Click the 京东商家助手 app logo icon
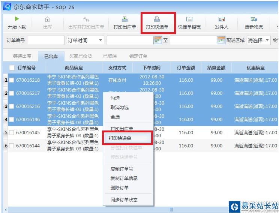Screen dimensions: 279x213 (x=7, y=7)
